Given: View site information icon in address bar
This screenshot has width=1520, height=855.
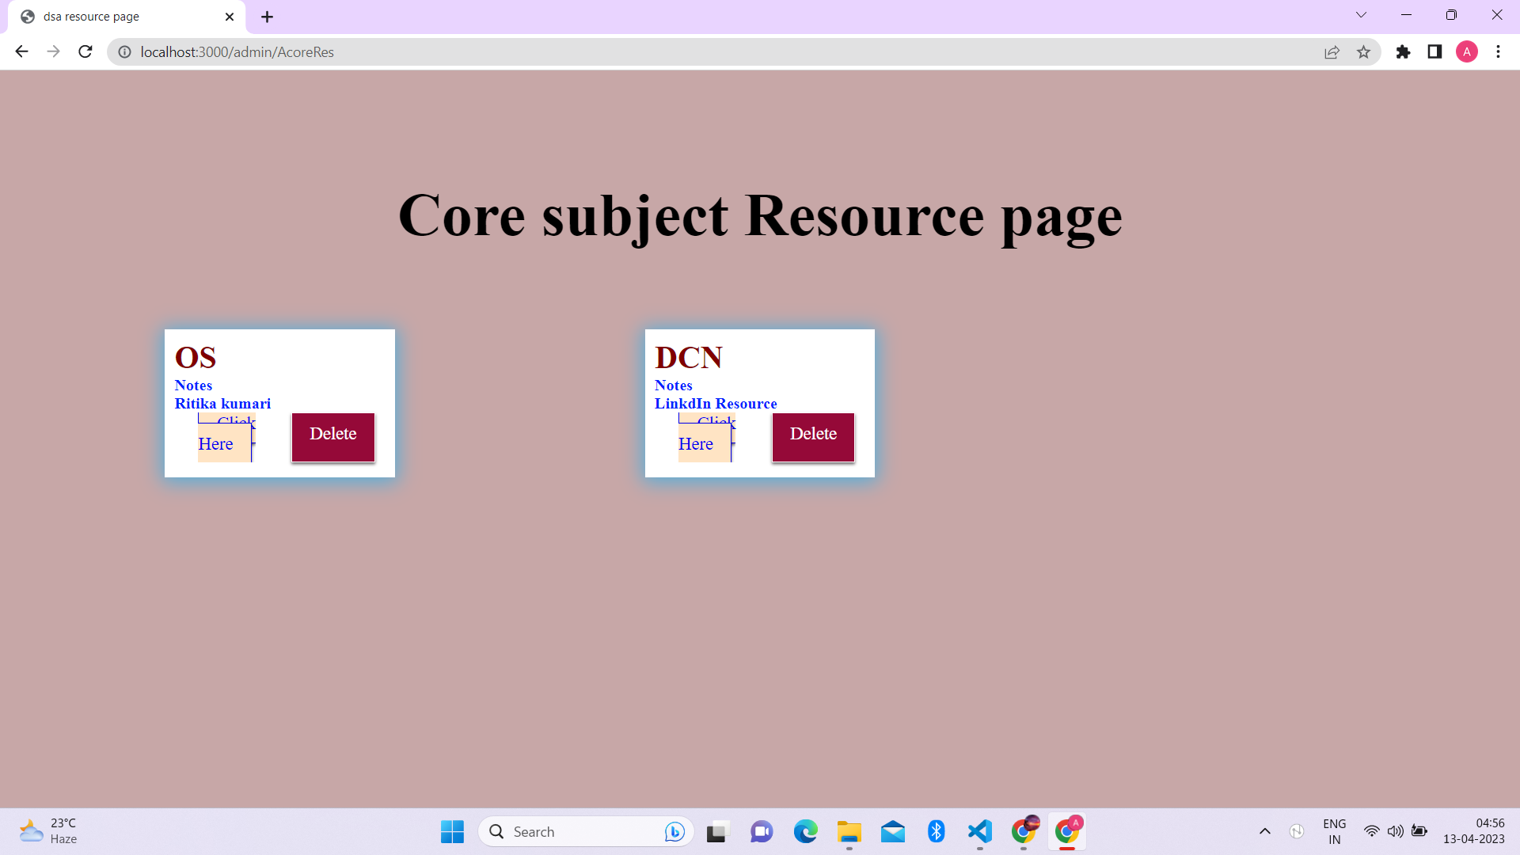Looking at the screenshot, I should 124,51.
